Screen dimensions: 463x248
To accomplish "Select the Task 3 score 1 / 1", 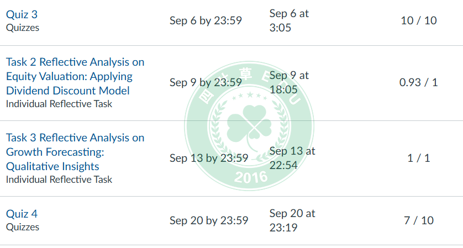I will (419, 158).
